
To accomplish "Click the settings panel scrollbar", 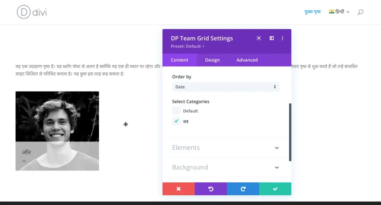I will [290, 132].
